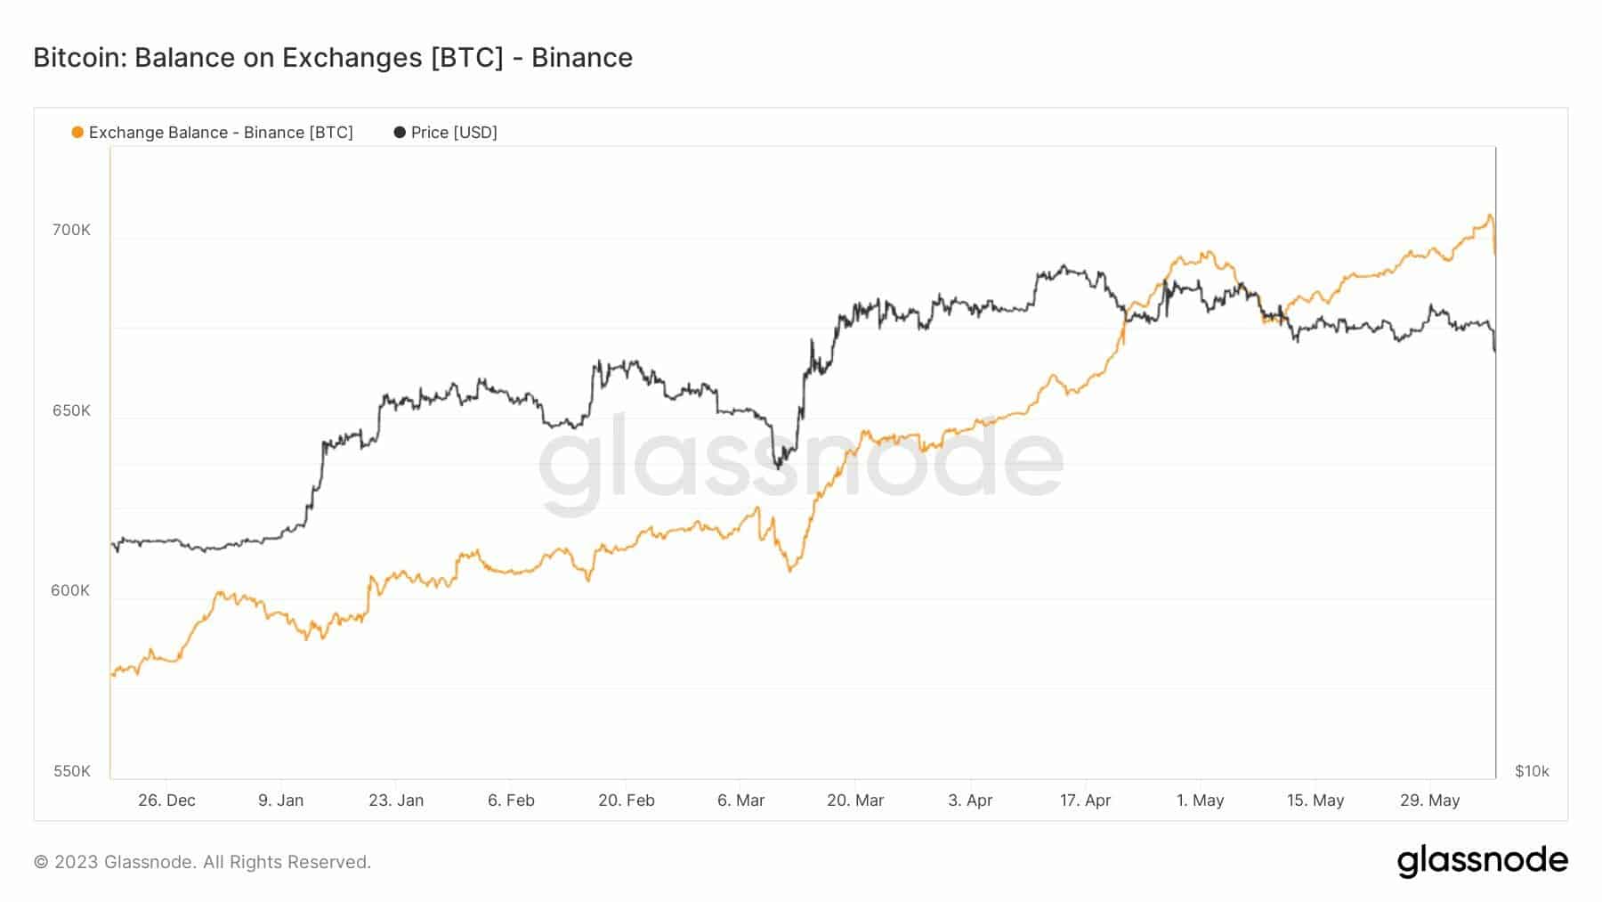Click the glassnode logo at bottom right

(x=1482, y=861)
